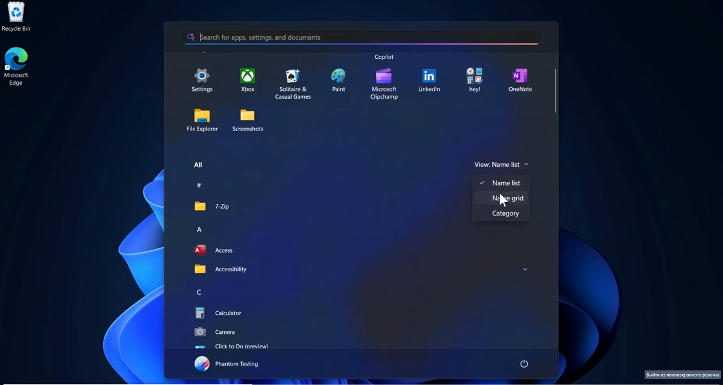Choose Name grid view option

click(x=501, y=198)
